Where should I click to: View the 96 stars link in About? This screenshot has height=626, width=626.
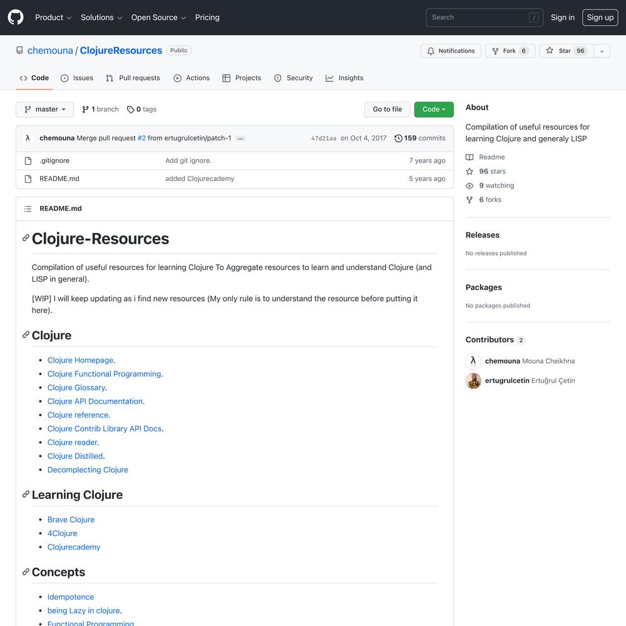486,172
